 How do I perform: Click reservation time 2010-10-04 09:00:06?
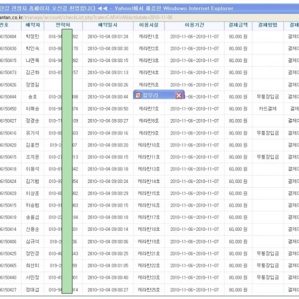[108, 242]
